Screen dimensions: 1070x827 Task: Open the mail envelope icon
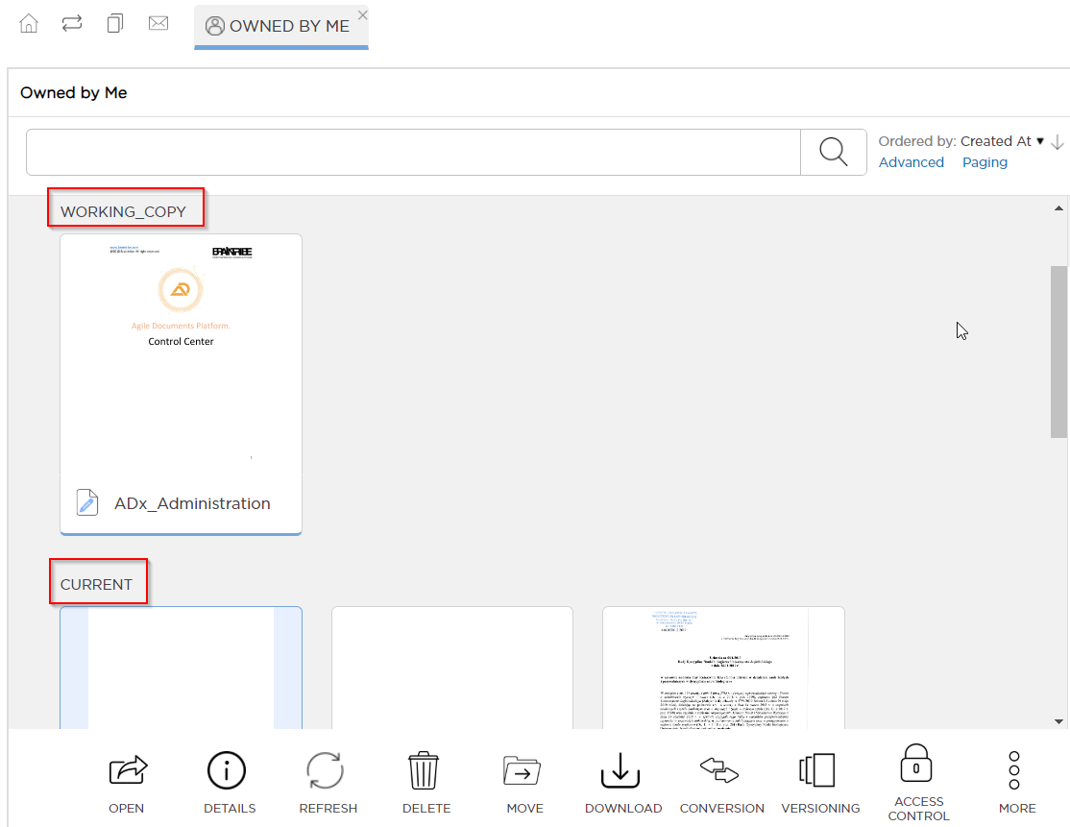click(x=158, y=24)
